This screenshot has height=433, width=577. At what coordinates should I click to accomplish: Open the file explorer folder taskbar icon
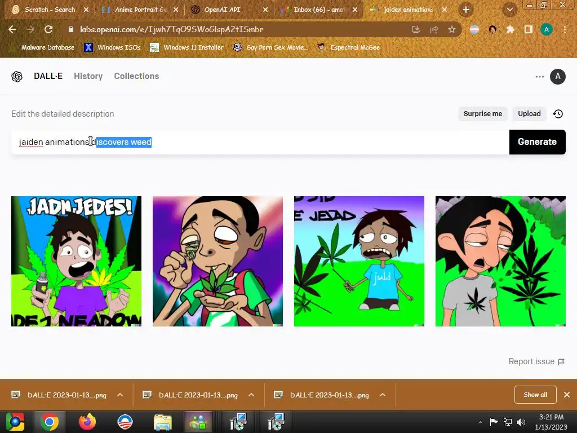click(163, 422)
